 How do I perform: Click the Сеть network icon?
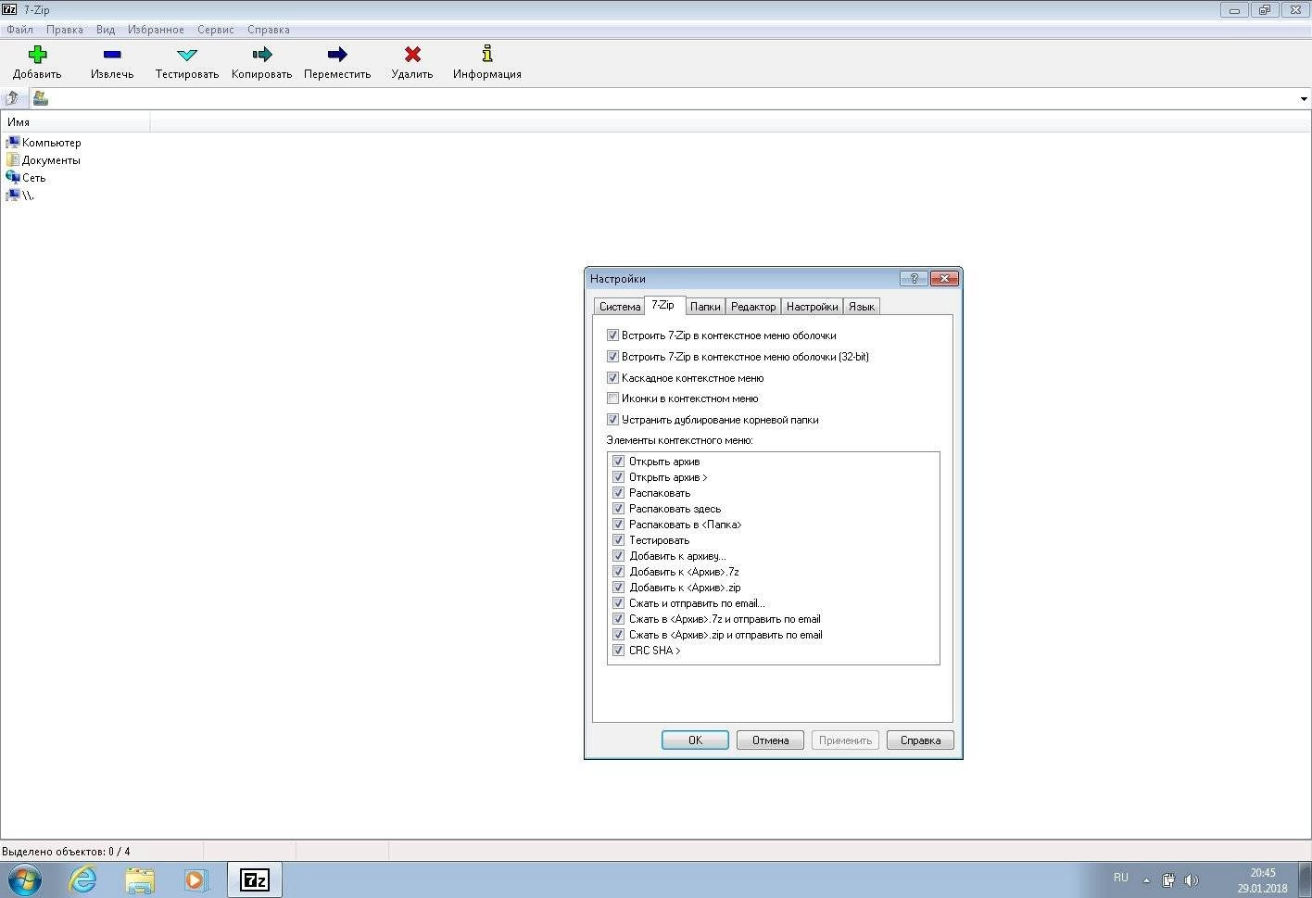coord(12,177)
